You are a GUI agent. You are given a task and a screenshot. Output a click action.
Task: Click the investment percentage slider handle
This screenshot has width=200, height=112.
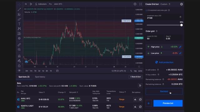pos(181,25)
